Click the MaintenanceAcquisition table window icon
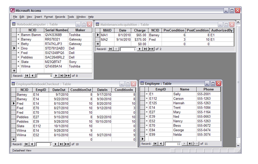Image resolution: width=258 pixels, height=164 pixels. (x=97, y=25)
